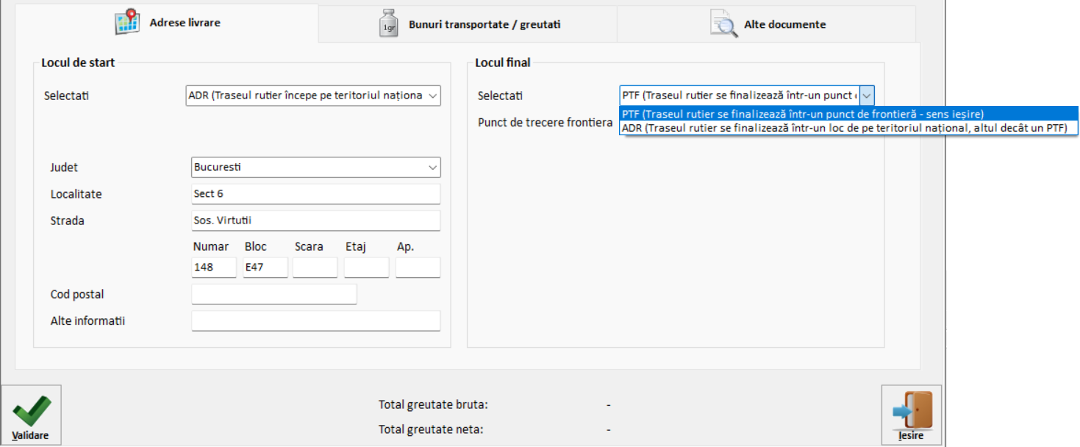Screen dimensions: 1080x447
Task: Open Bunuri transportate / greutati tab
Action: pos(468,24)
